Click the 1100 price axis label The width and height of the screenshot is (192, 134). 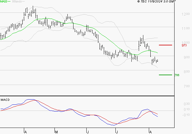[x=186, y=28]
